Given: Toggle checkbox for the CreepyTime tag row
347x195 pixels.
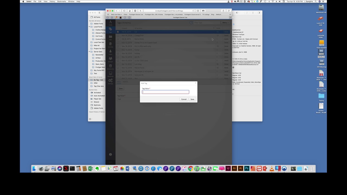Looking at the screenshot, I should pos(118,35).
